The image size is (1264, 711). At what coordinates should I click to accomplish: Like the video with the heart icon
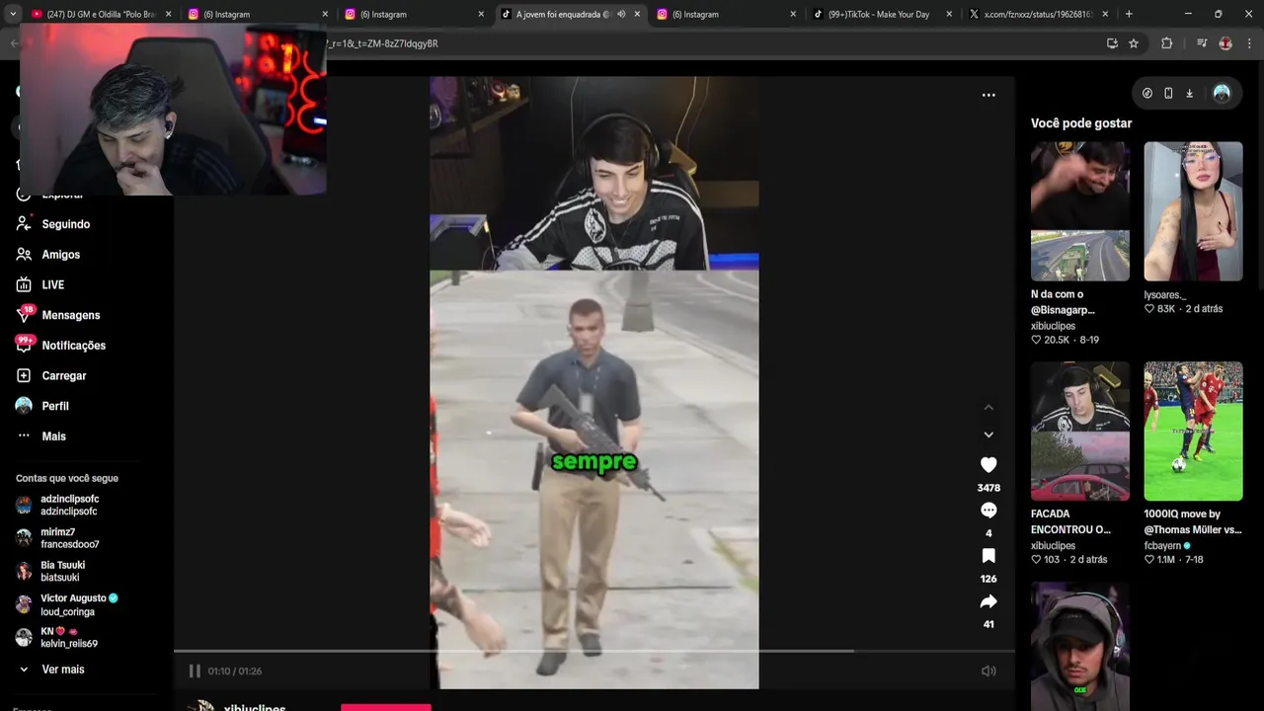988,464
